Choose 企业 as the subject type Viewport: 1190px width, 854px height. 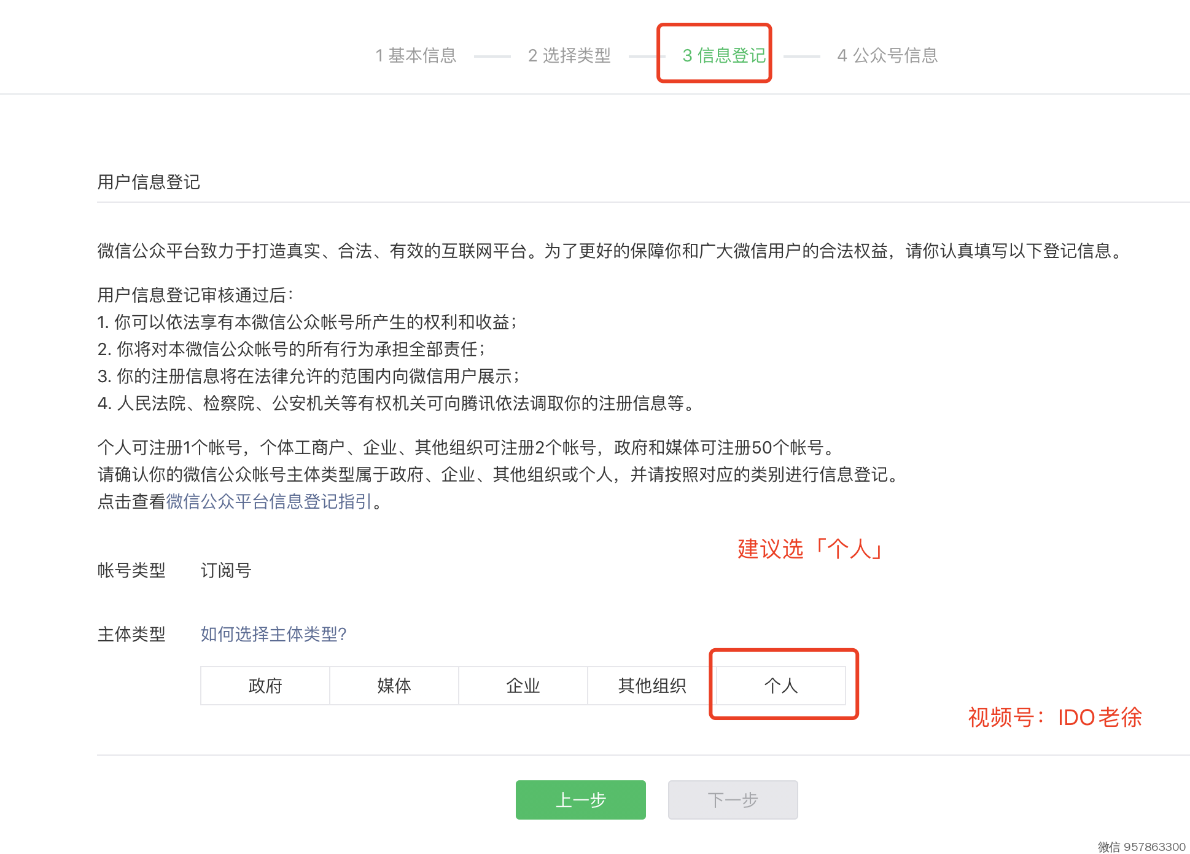tap(523, 686)
